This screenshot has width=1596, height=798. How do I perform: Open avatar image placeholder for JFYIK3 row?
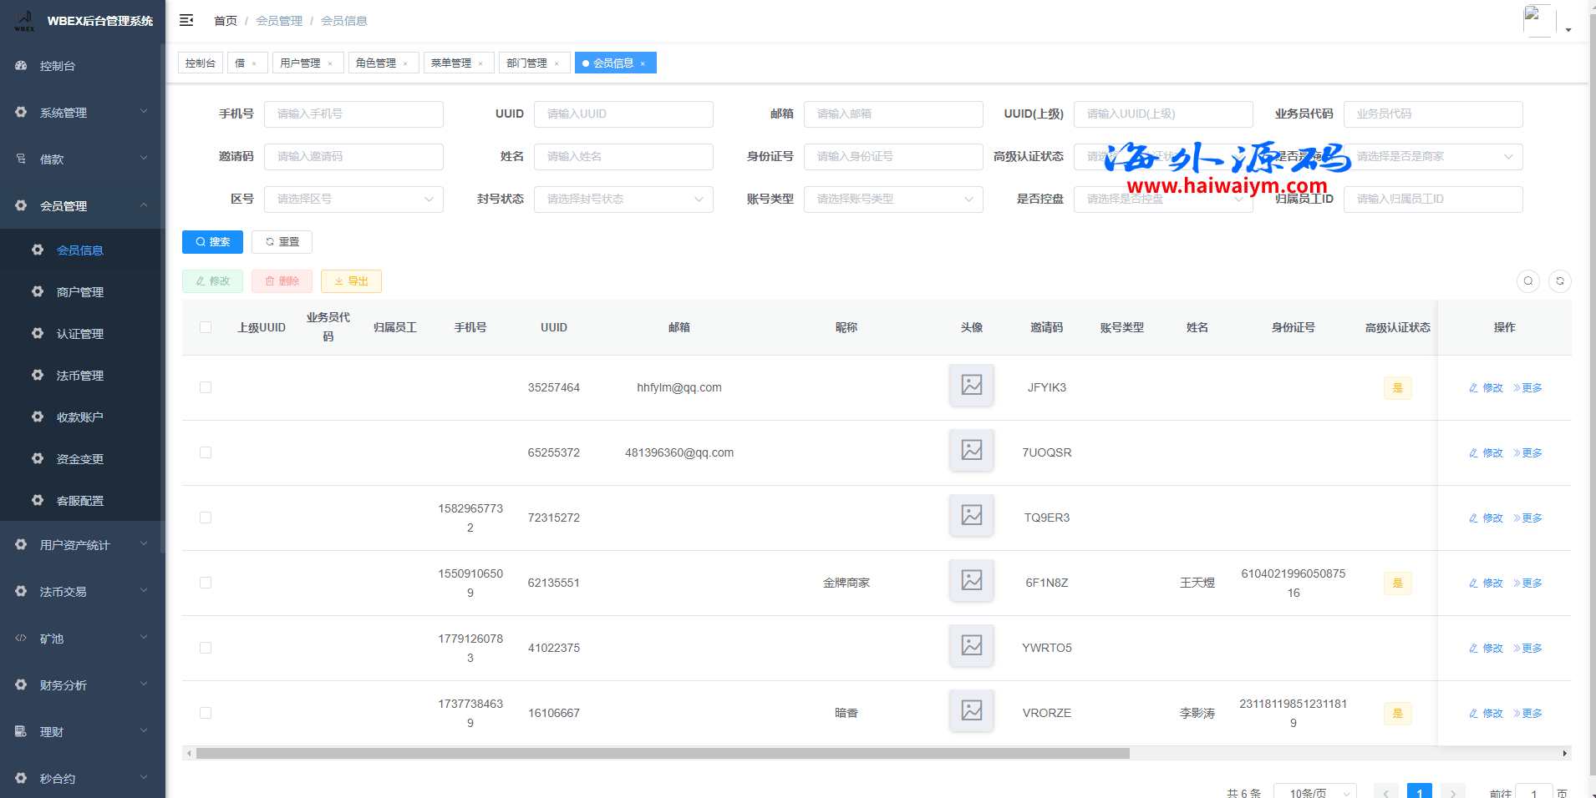(x=971, y=385)
